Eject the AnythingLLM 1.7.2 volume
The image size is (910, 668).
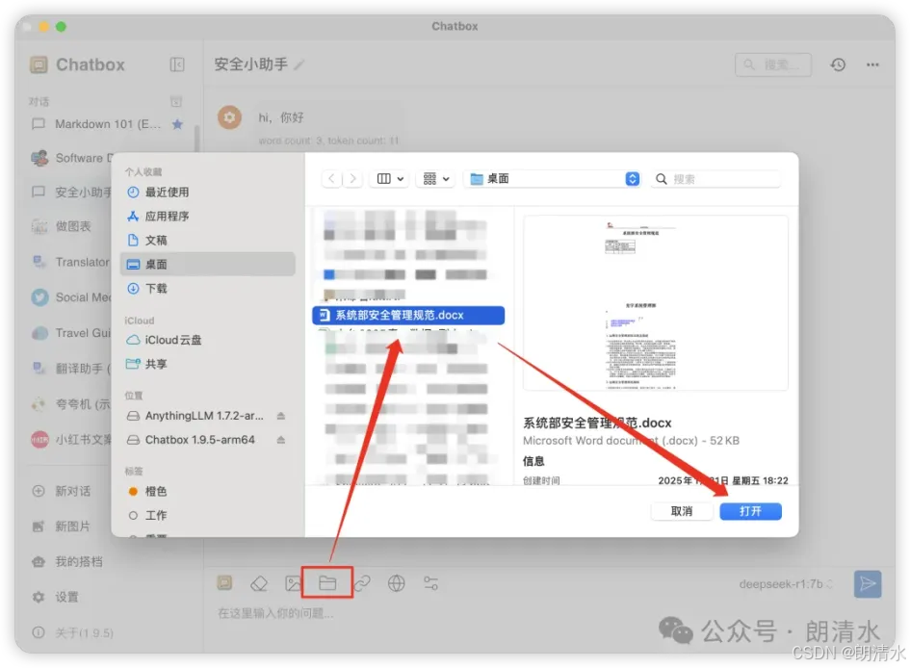pos(281,416)
